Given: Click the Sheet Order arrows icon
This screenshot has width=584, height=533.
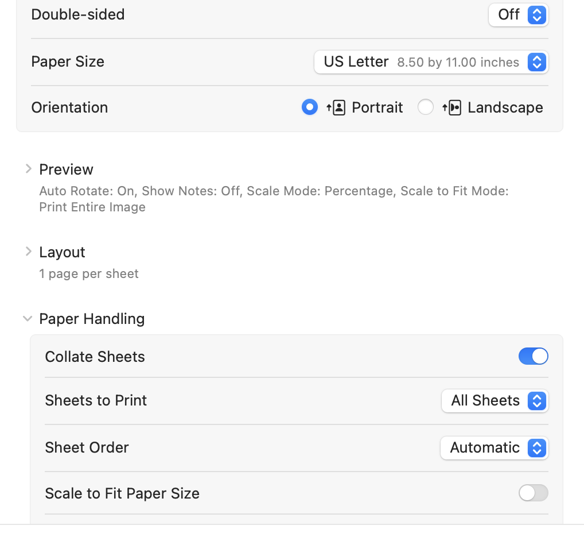Looking at the screenshot, I should pos(536,447).
